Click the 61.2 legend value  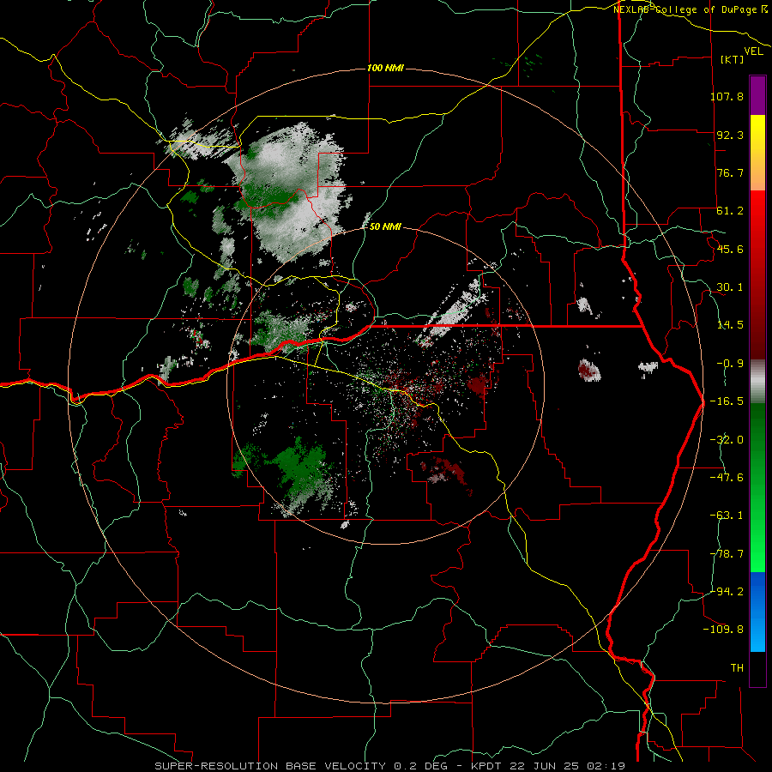coord(730,211)
